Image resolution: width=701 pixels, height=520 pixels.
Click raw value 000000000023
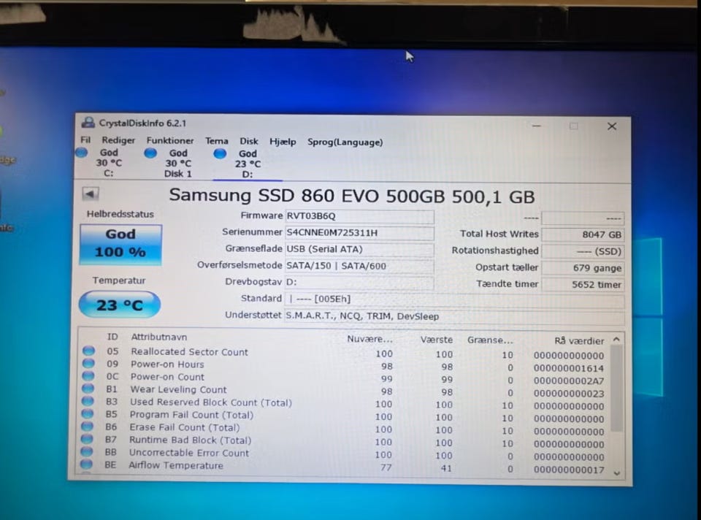pos(569,394)
